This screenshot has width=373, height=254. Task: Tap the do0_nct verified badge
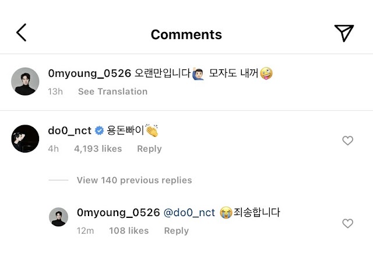99,130
